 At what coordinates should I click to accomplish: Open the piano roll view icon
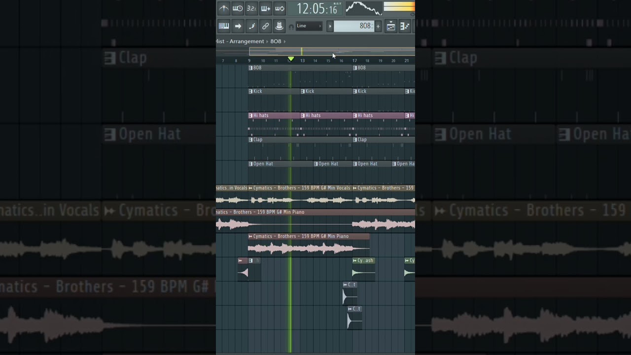point(404,26)
